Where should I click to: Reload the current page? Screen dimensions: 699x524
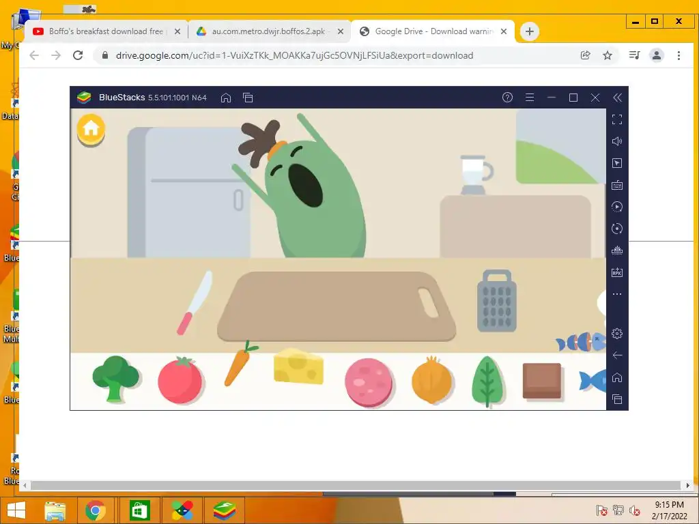pyautogui.click(x=78, y=55)
